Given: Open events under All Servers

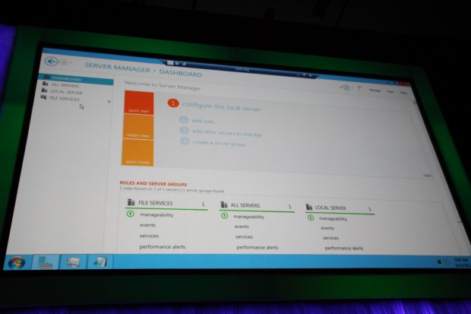Looking at the screenshot, I should tap(242, 227).
